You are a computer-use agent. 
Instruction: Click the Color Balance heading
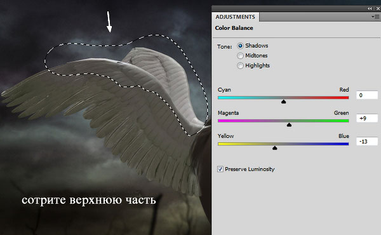234,28
